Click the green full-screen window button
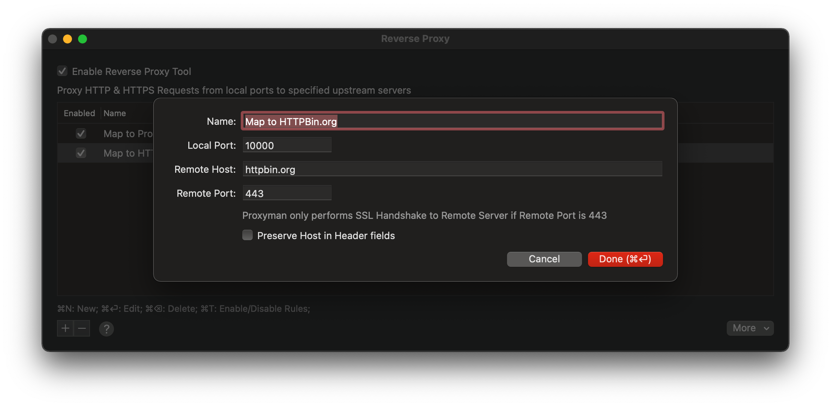The height and width of the screenshot is (407, 831). coord(83,39)
